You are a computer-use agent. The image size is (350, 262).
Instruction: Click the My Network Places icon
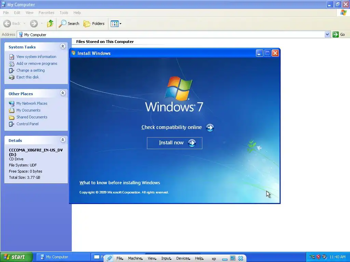pos(12,104)
